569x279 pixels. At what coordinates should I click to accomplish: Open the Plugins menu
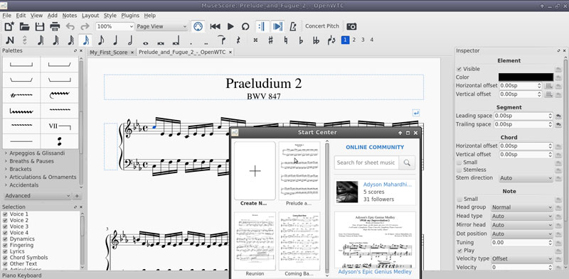click(130, 16)
